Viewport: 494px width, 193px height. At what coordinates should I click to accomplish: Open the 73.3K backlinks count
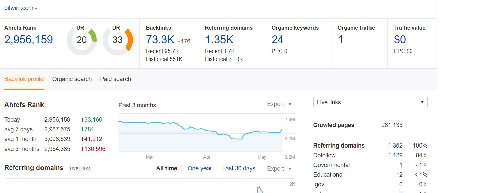click(160, 40)
